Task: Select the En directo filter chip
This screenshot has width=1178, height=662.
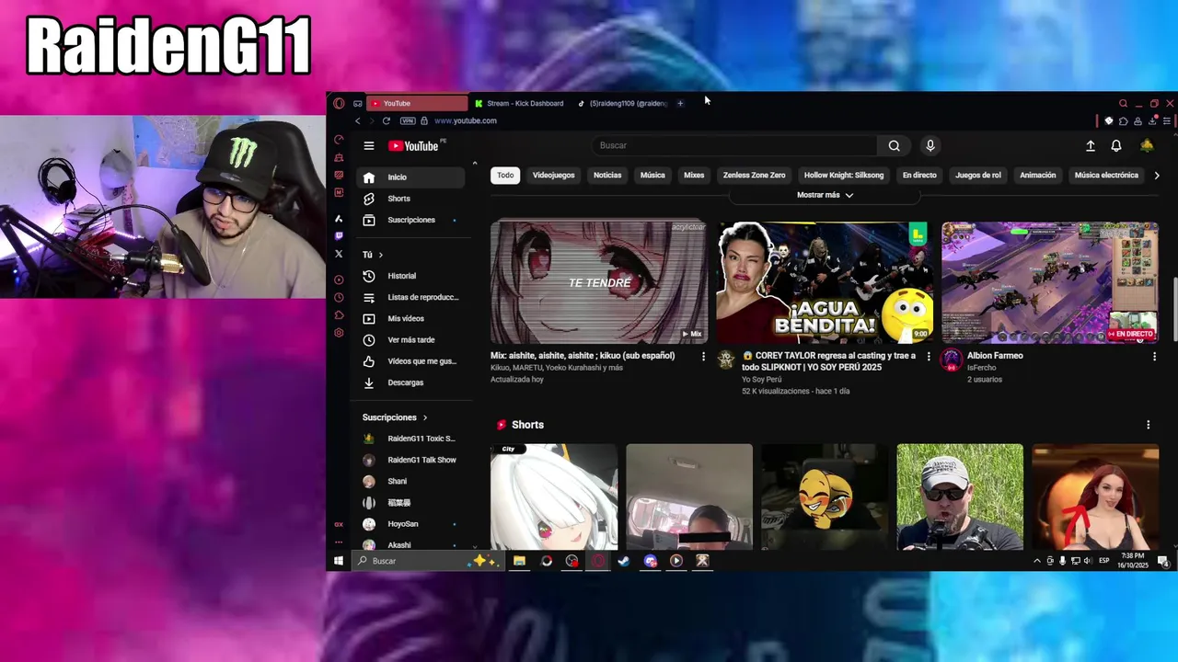Action: [919, 175]
